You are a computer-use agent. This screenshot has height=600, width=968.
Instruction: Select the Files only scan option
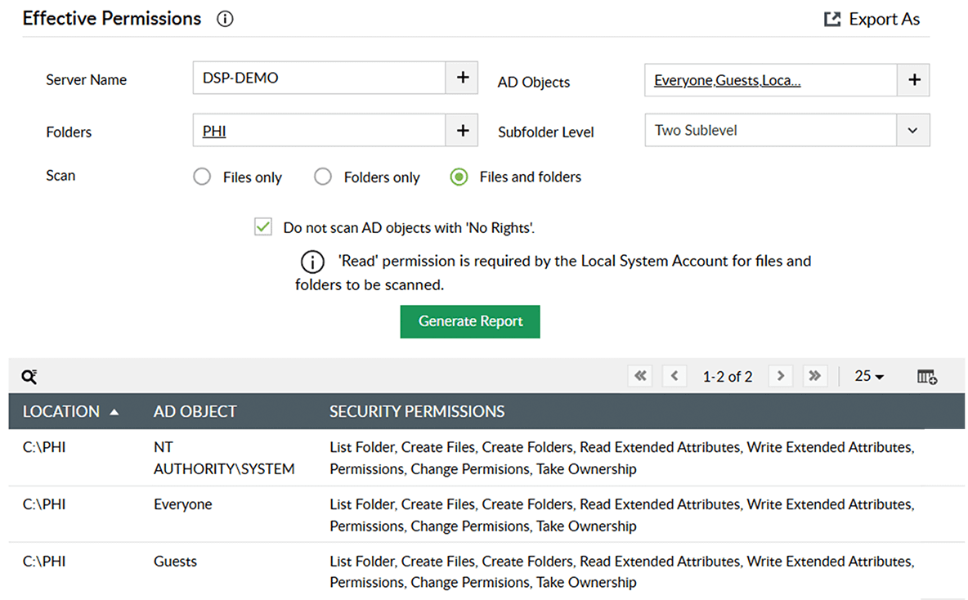(x=202, y=177)
